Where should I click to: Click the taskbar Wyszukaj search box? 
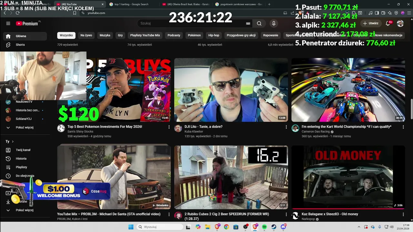(x=160, y=227)
